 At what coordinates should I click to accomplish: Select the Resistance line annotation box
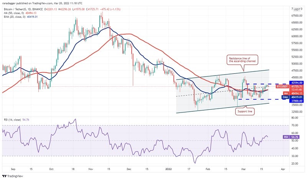click(243, 60)
